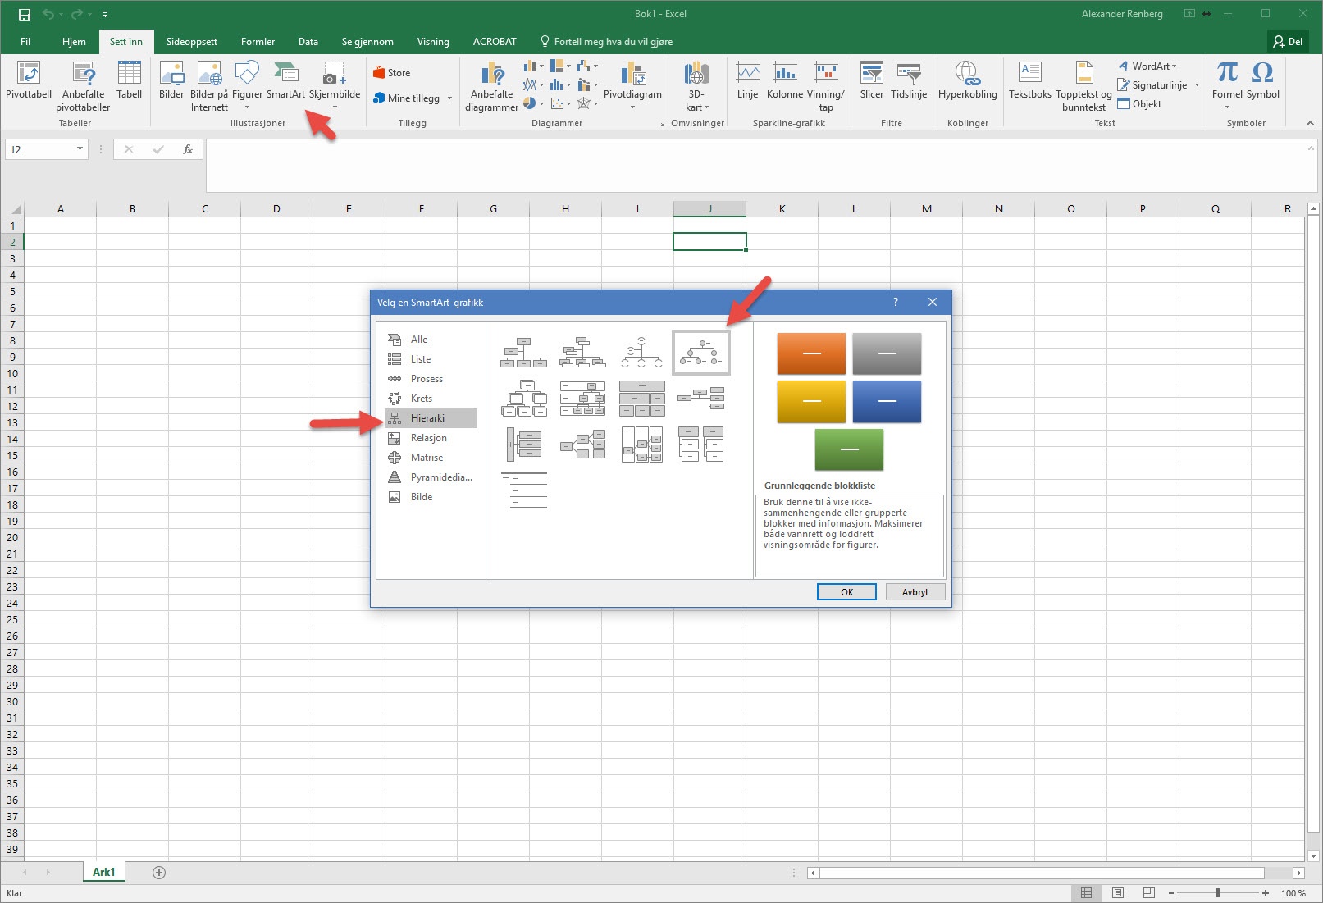
Task: Insert a Tabell
Action: point(129,80)
